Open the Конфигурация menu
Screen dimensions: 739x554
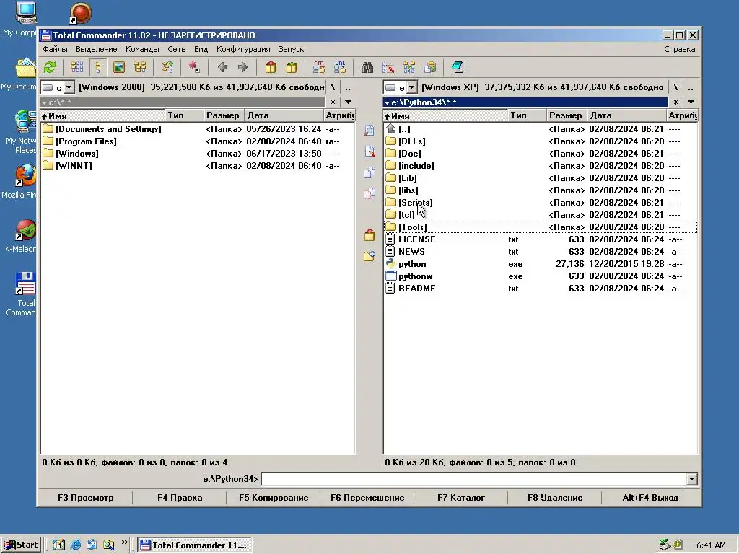243,49
